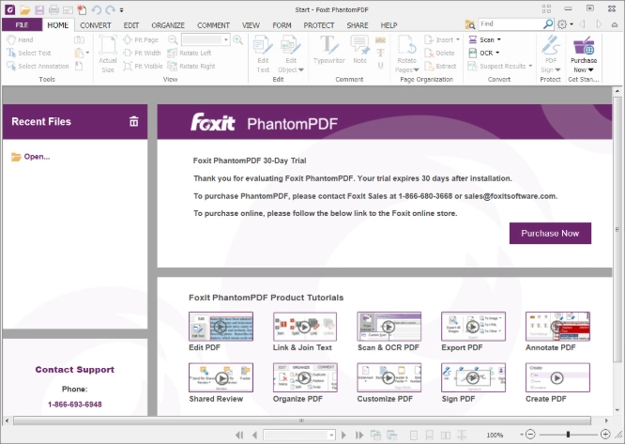Screen dimensions: 625x444
Task: Click the Purchase Now basket in ribbon
Action: pyautogui.click(x=584, y=54)
